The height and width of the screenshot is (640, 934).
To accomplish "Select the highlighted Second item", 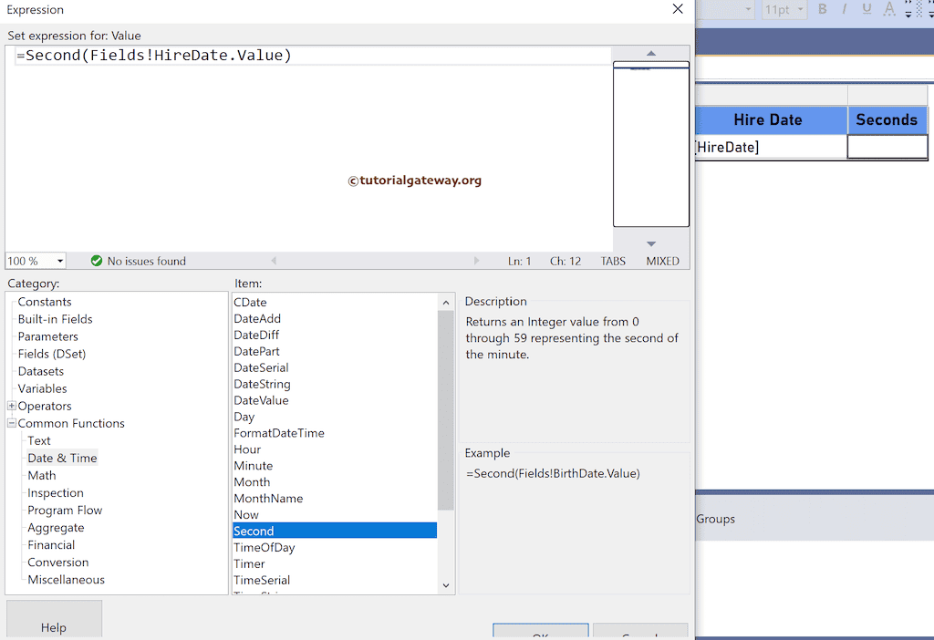I will 335,531.
